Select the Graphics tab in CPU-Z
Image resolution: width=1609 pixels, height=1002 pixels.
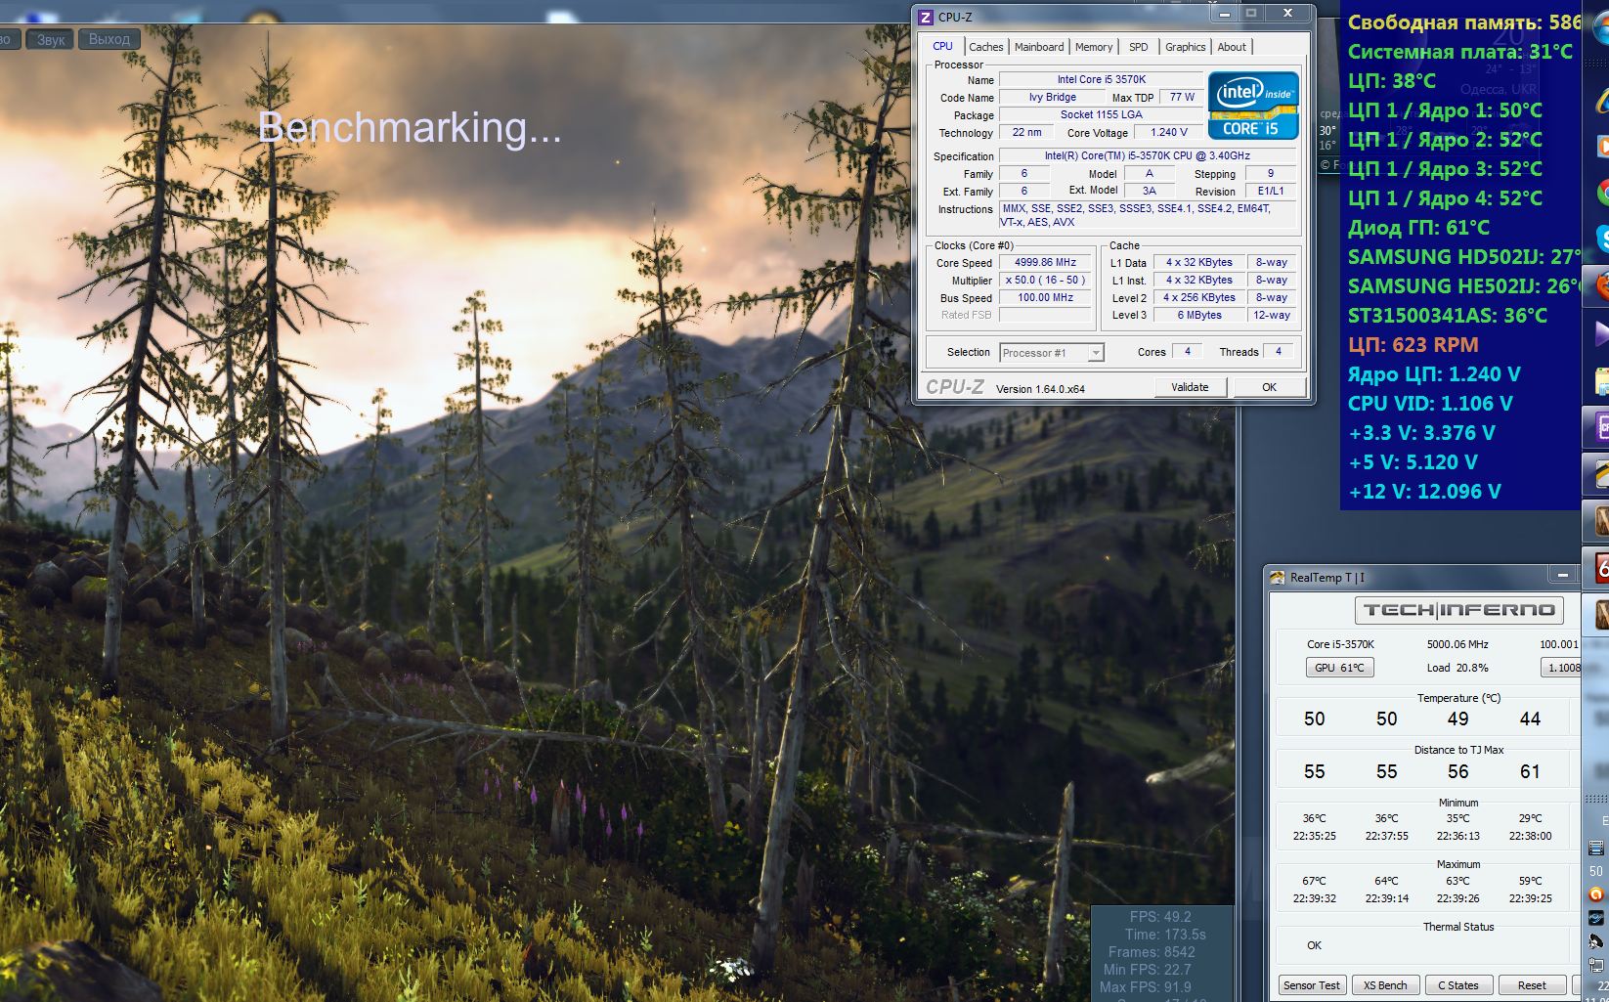(x=1186, y=47)
